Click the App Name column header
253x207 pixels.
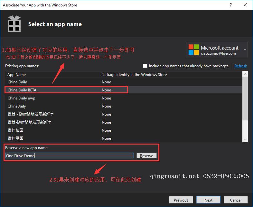coord(16,75)
